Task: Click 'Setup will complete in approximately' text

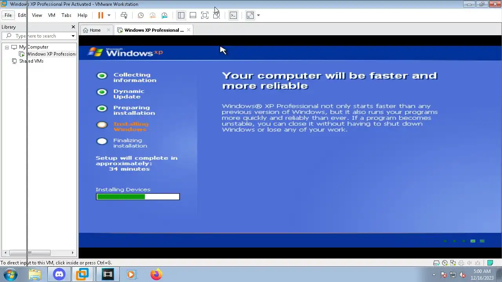Action: (x=136, y=161)
